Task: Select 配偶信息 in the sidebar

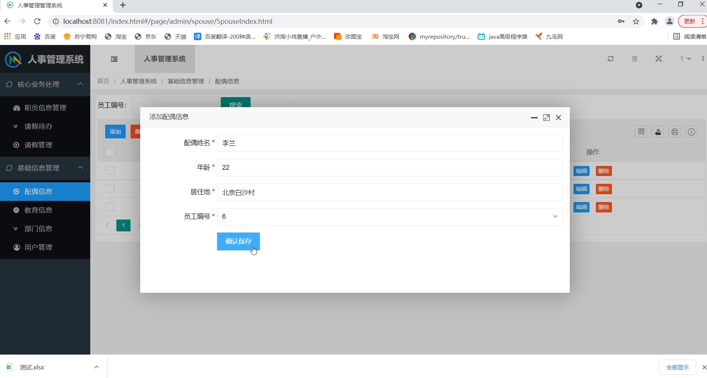Action: [x=45, y=192]
